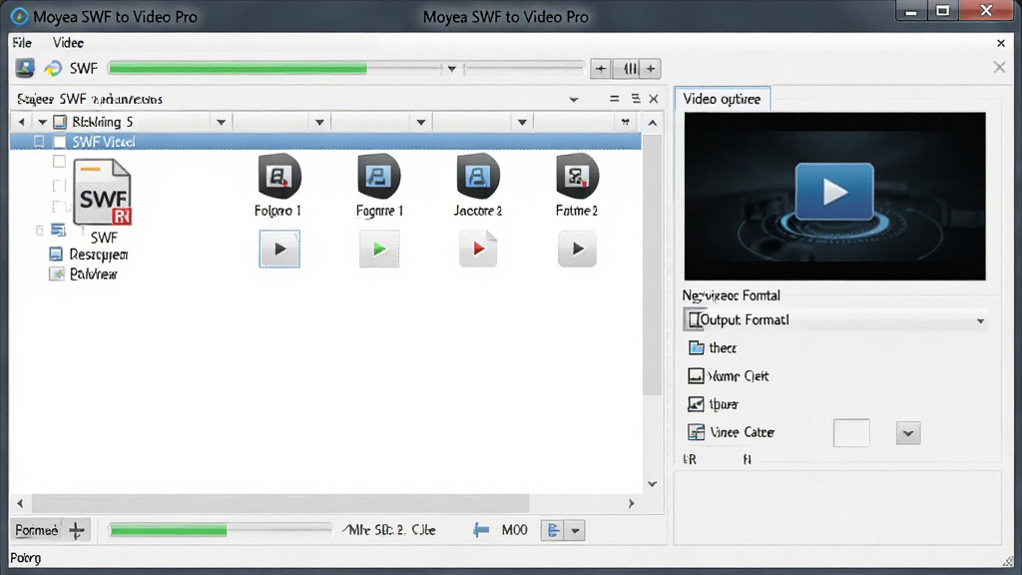Image resolution: width=1022 pixels, height=575 pixels.
Task: Play the Folpro 1 item
Action: (279, 249)
